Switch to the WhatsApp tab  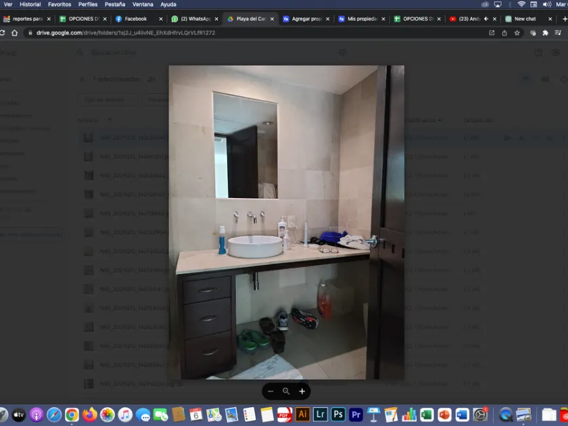tap(195, 19)
